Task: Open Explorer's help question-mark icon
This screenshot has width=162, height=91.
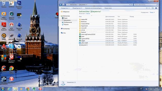Action: 156,8
